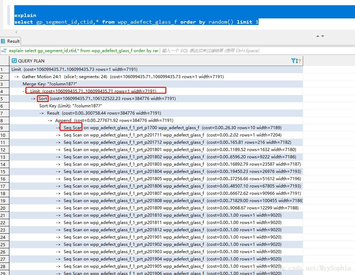This screenshot has height=275, width=355.
Task: Select Seq Scan on partition p201808 row
Action: coord(156,201)
